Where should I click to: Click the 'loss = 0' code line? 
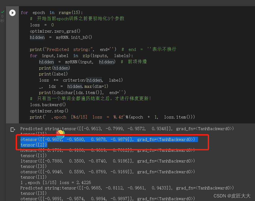point(42,25)
